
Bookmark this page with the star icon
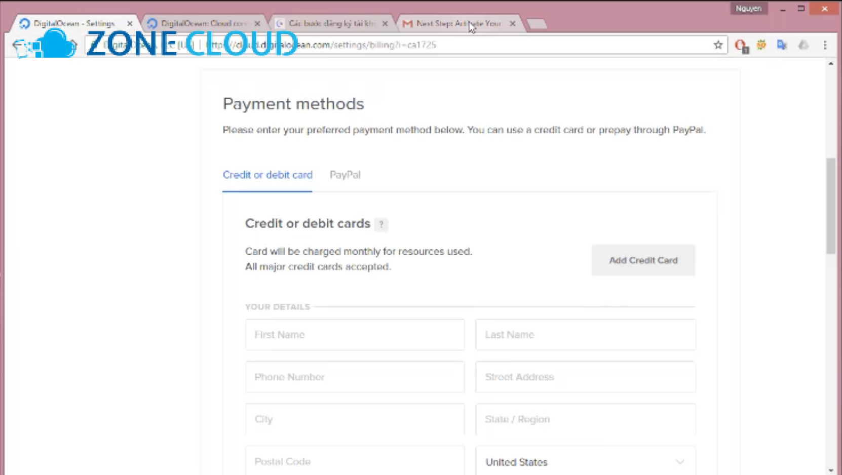718,45
